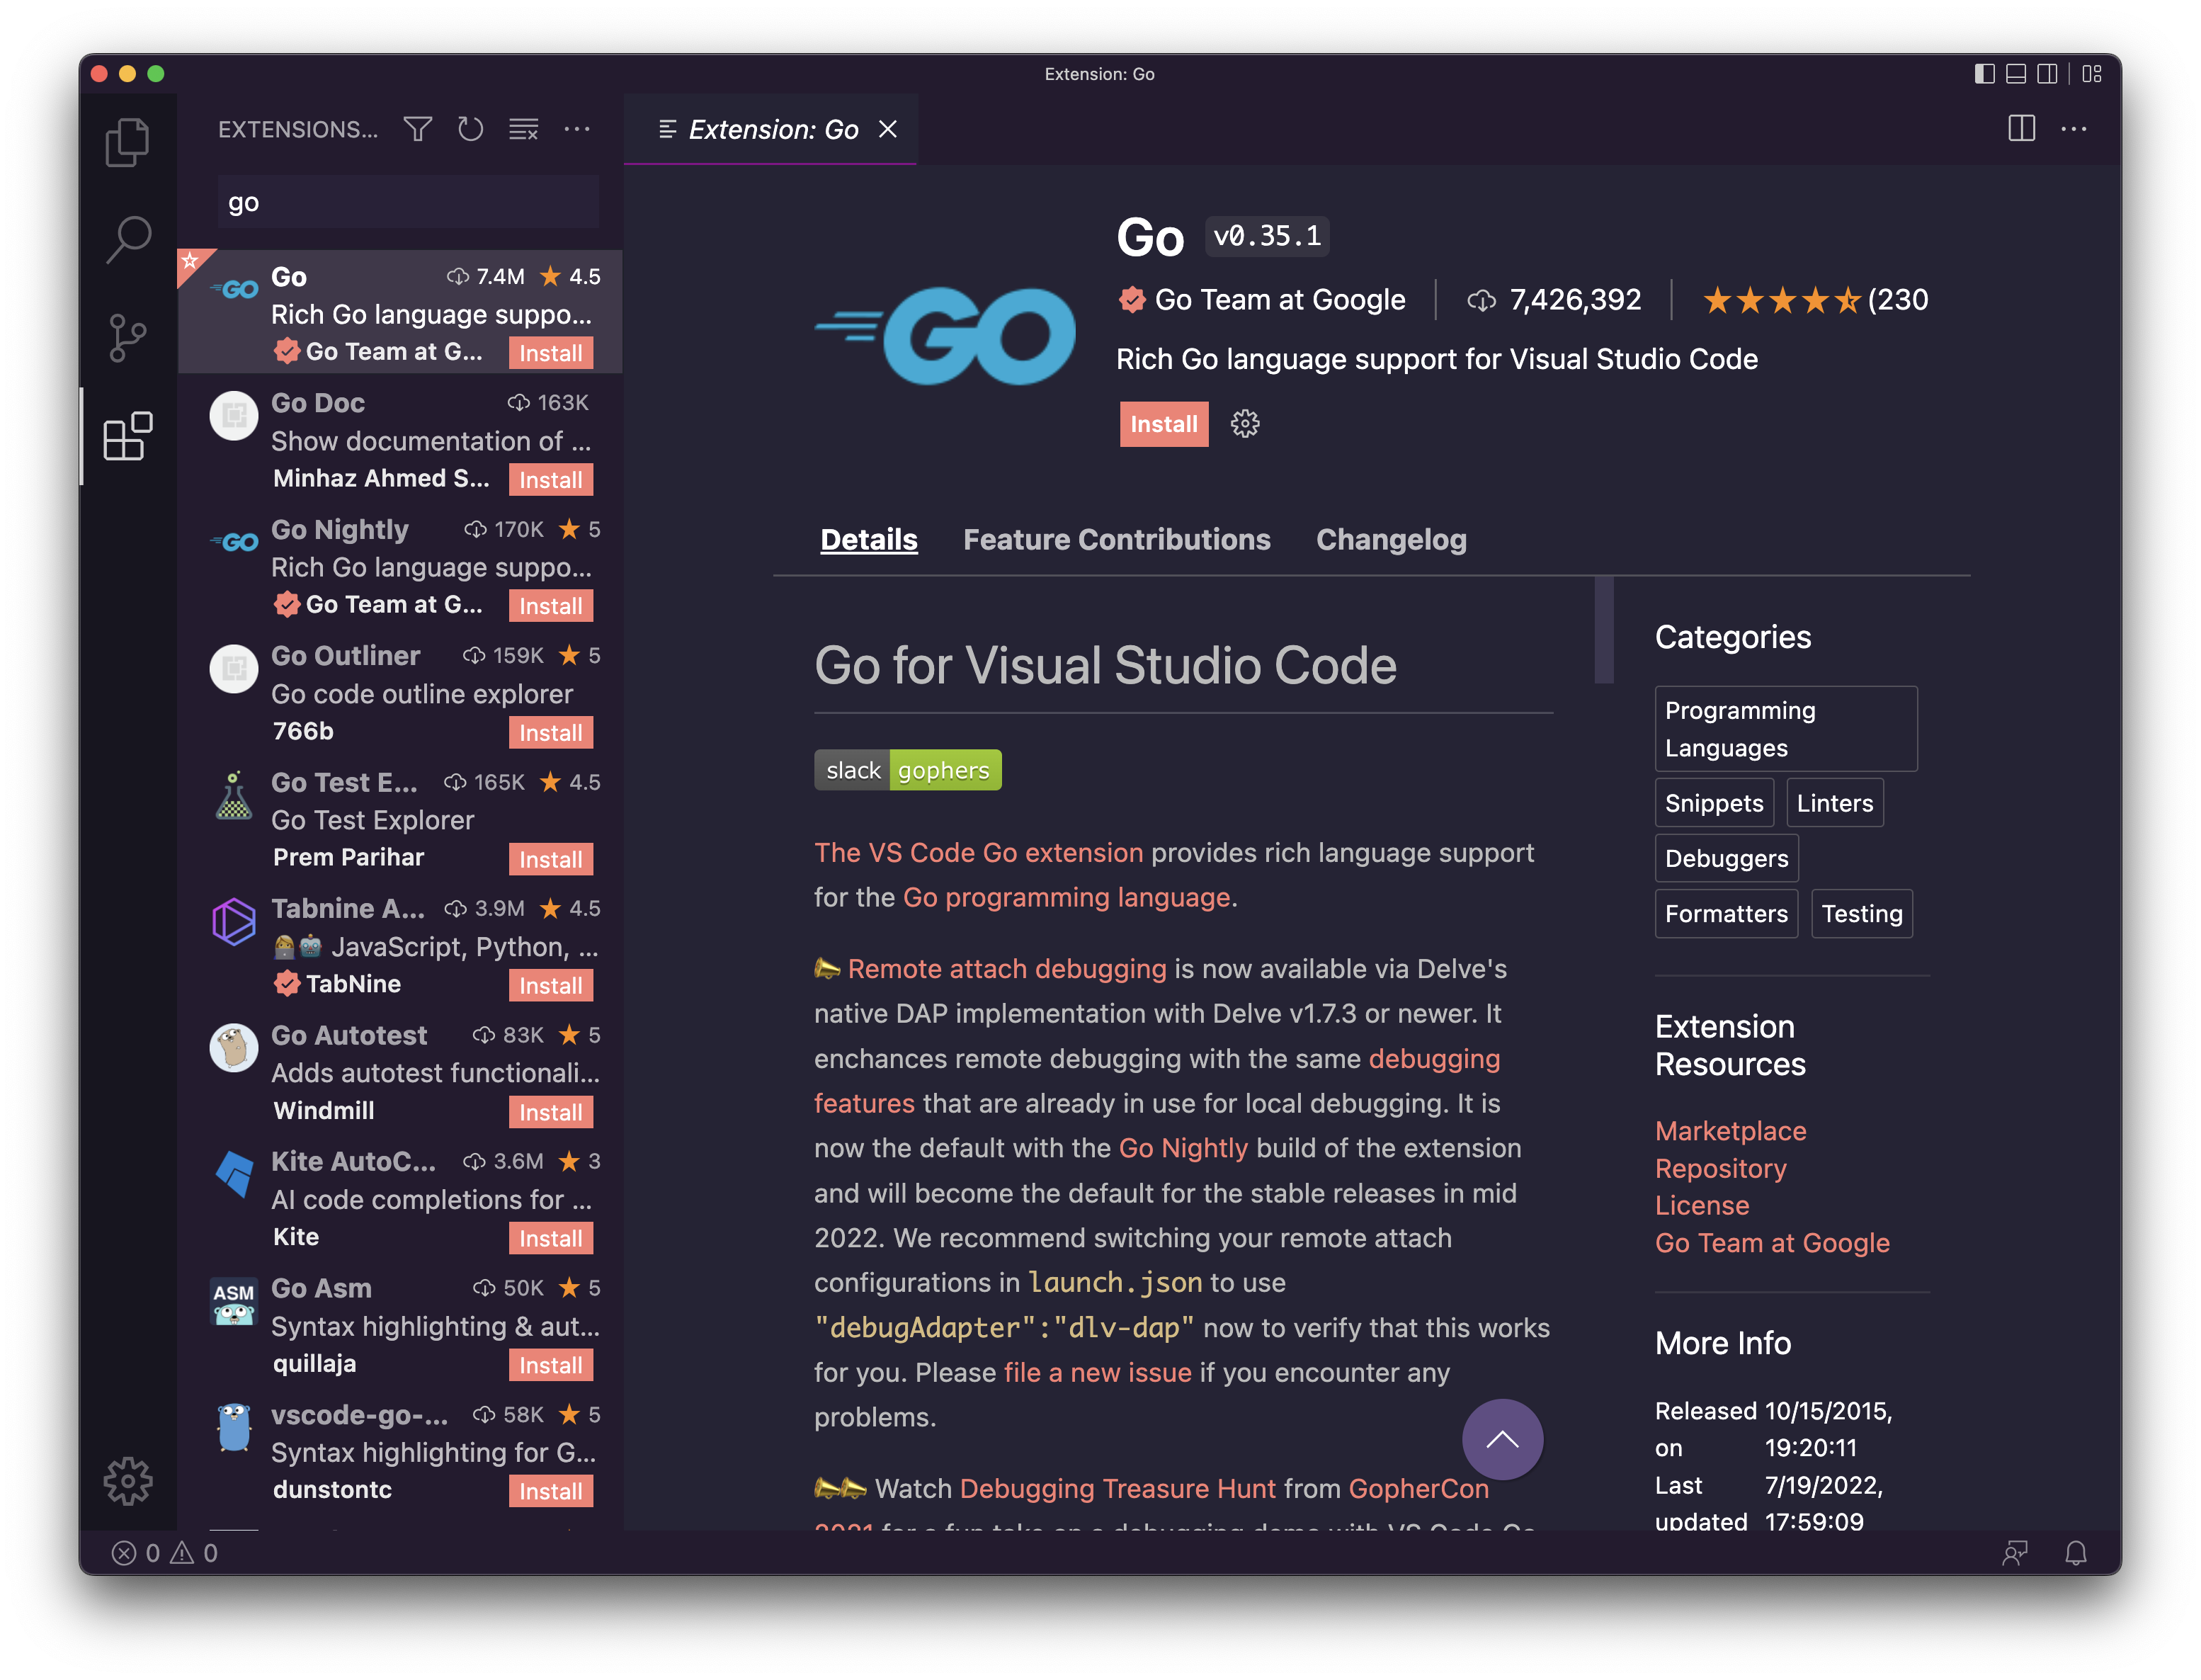
Task: Clear extensions search results
Action: point(523,129)
